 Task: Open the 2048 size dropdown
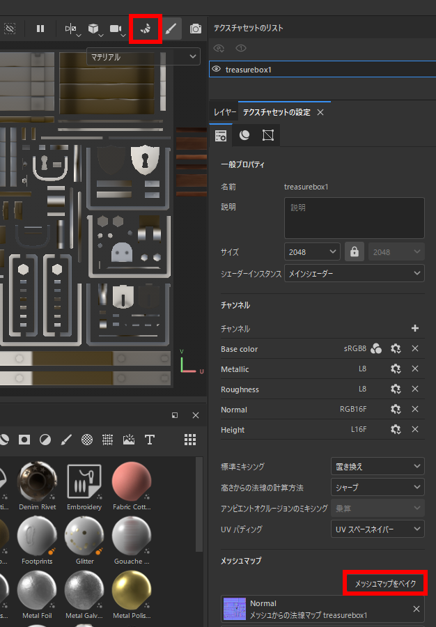(312, 252)
